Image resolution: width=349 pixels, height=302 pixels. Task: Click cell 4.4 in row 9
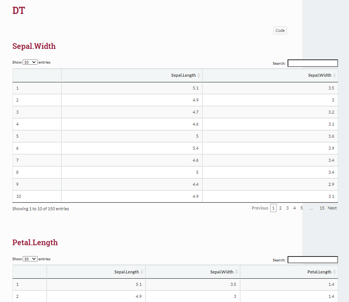click(x=196, y=184)
